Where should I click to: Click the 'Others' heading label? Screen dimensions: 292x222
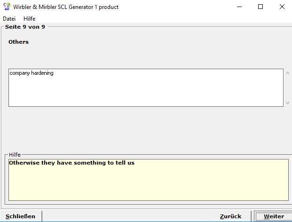[18, 42]
